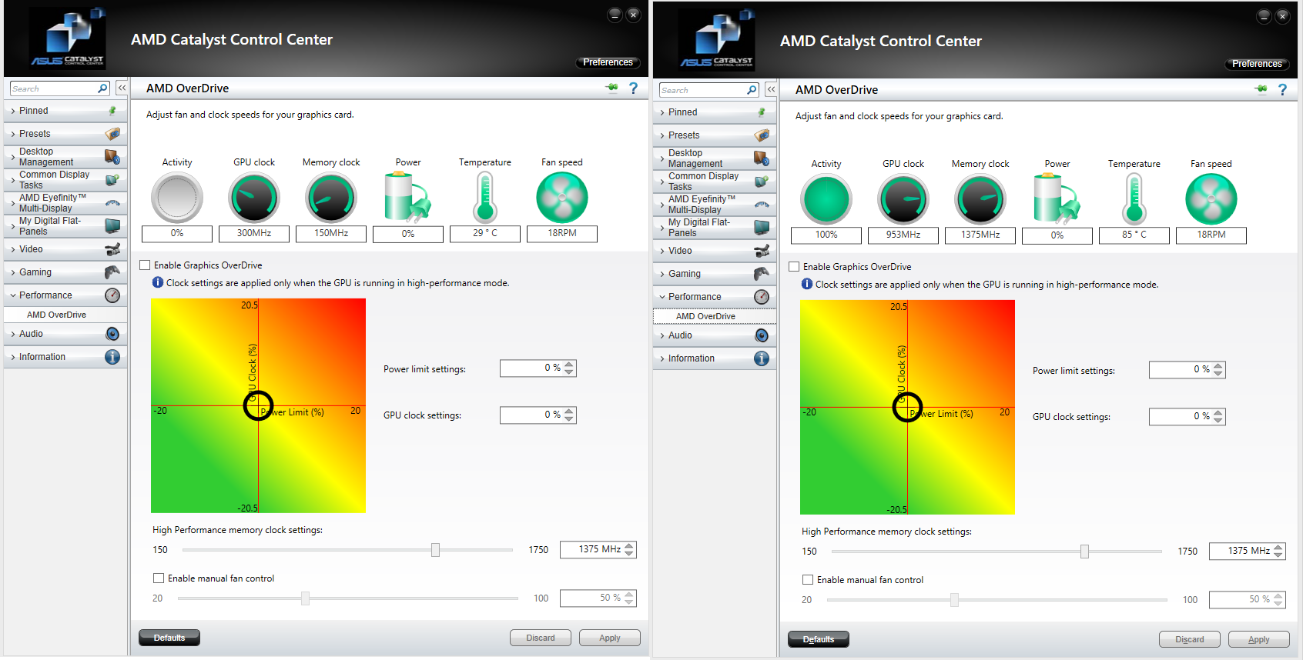
Task: Click Defaults button in right window
Action: tap(819, 639)
